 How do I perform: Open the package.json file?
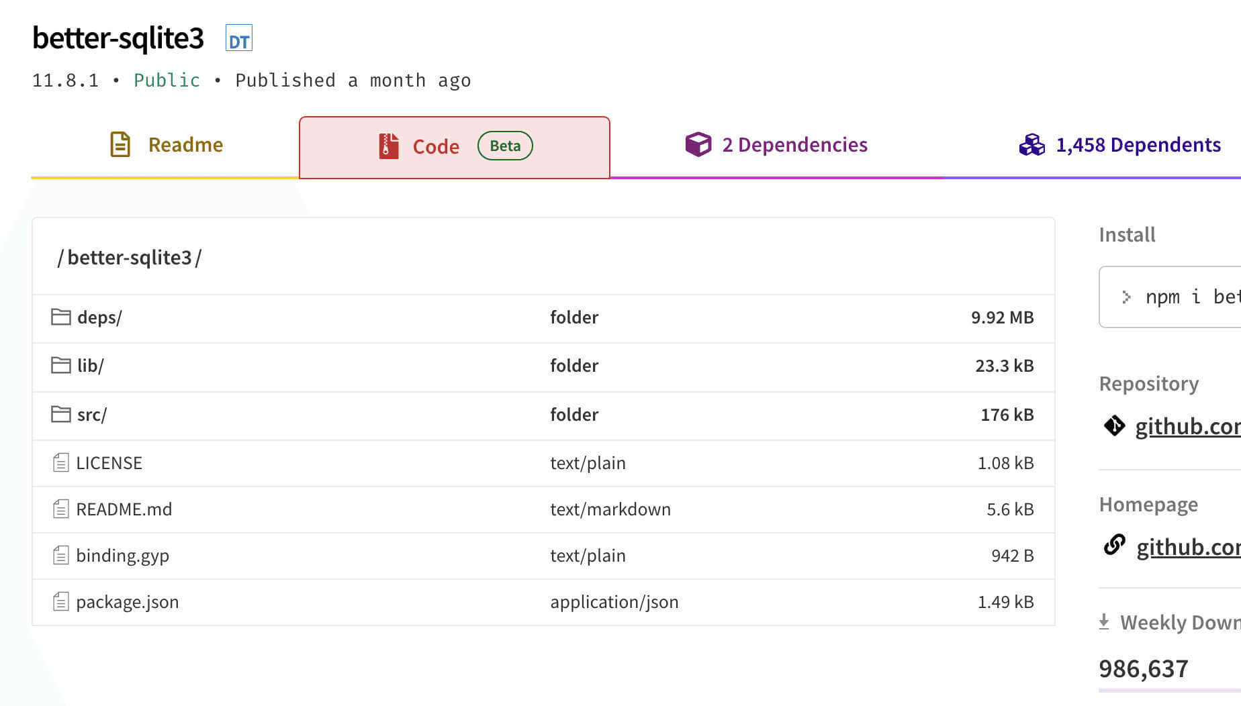point(127,602)
